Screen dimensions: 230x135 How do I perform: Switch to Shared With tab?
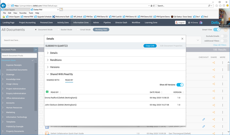coord(53,80)
